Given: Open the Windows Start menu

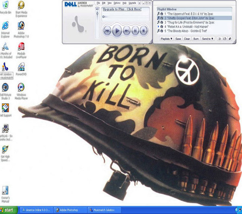Looking at the screenshot, I should pyautogui.click(x=9, y=210).
